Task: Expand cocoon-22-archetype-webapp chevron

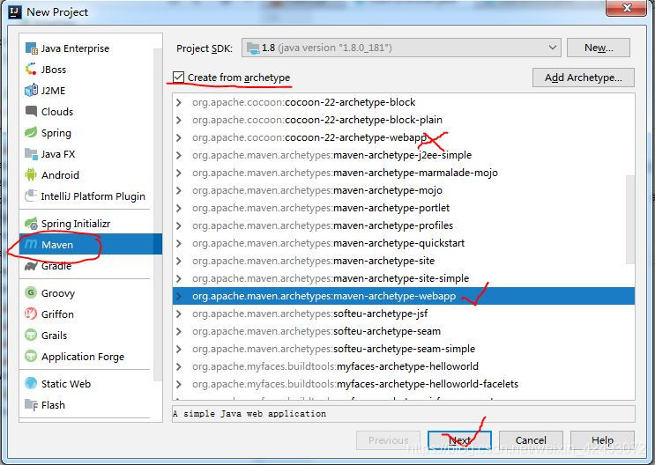Action: (x=179, y=137)
